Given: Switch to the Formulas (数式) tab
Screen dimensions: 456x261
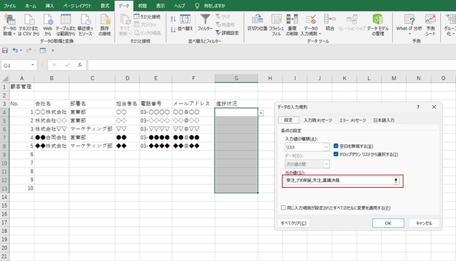Looking at the screenshot, I should 105,6.
